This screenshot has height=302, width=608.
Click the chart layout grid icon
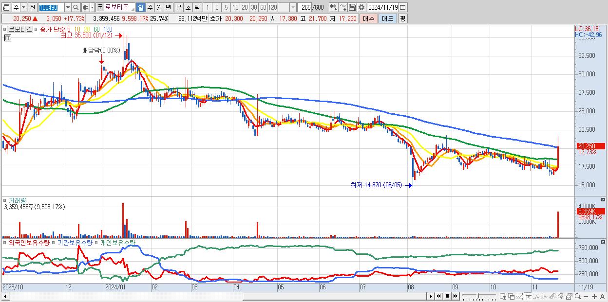click(503, 296)
